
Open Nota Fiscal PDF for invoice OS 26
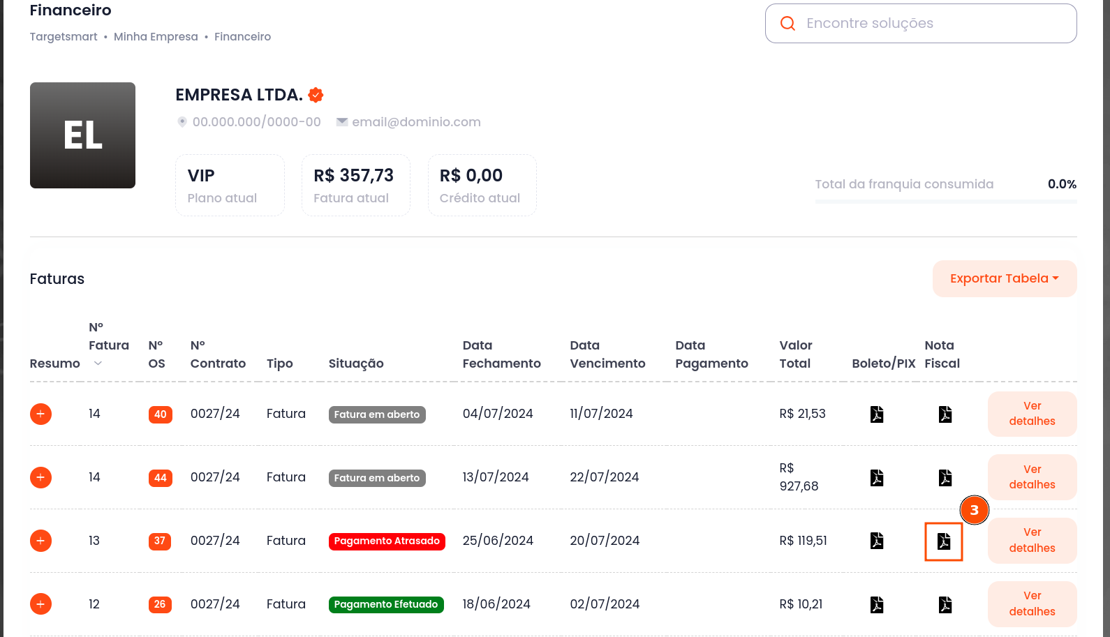coord(945,605)
